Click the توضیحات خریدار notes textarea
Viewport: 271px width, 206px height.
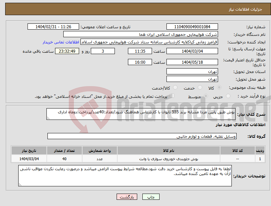(125, 176)
